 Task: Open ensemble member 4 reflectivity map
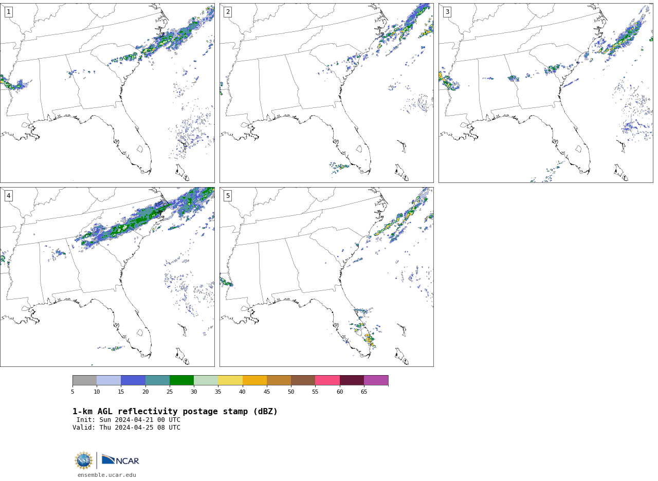107,277
